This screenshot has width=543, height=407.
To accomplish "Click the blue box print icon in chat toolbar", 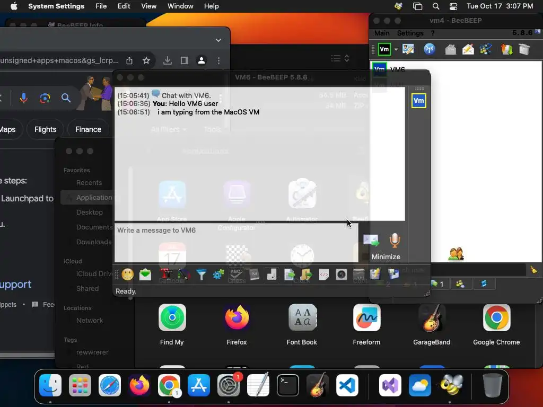I will 393,275.
